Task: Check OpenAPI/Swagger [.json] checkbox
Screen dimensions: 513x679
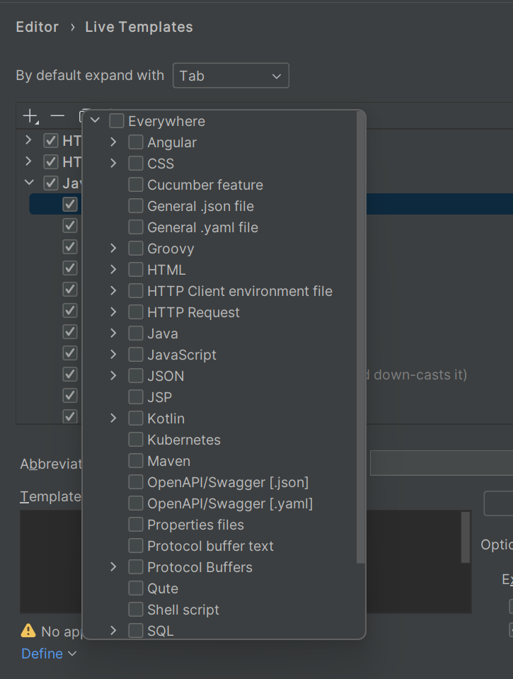Action: tap(136, 481)
